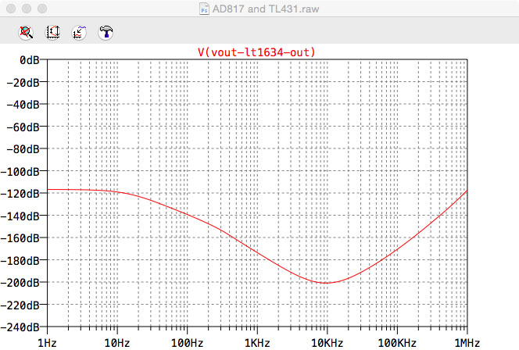Close the waveform window with red button

point(11,9)
